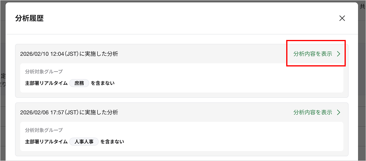Click を含まない text after the 庶務 tag
This screenshot has width=366, height=161.
pyautogui.click(x=103, y=83)
